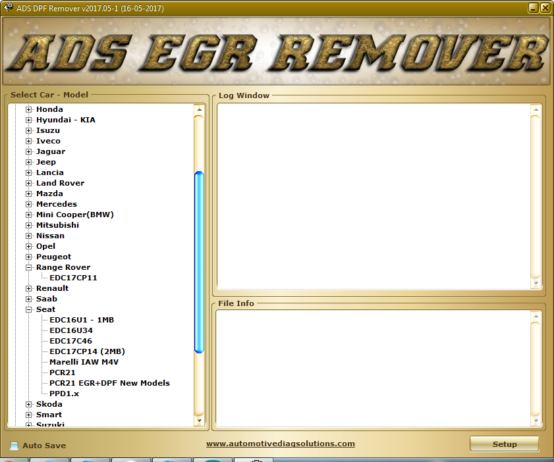This screenshot has width=554, height=462.
Task: Expand the Lancia tree node
Action: pyautogui.click(x=28, y=172)
